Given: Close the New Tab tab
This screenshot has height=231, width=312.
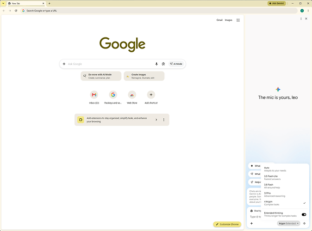Looking at the screenshot, I should (x=43, y=3).
